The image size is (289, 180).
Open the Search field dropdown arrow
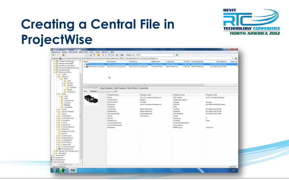click(x=174, y=55)
